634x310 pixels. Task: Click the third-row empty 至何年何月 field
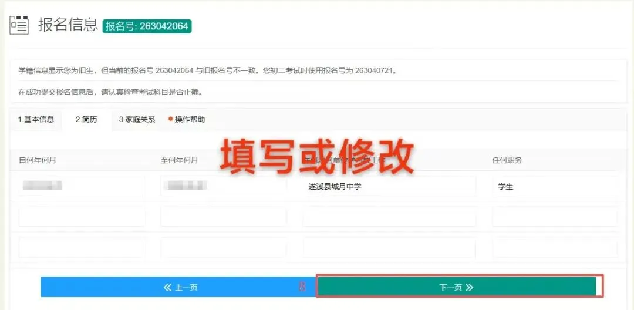(224, 248)
